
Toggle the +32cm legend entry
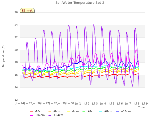(37, 115)
